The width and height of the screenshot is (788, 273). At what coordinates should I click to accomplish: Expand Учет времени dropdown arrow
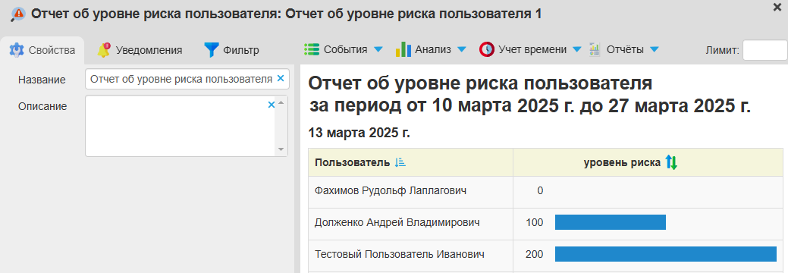coord(577,49)
